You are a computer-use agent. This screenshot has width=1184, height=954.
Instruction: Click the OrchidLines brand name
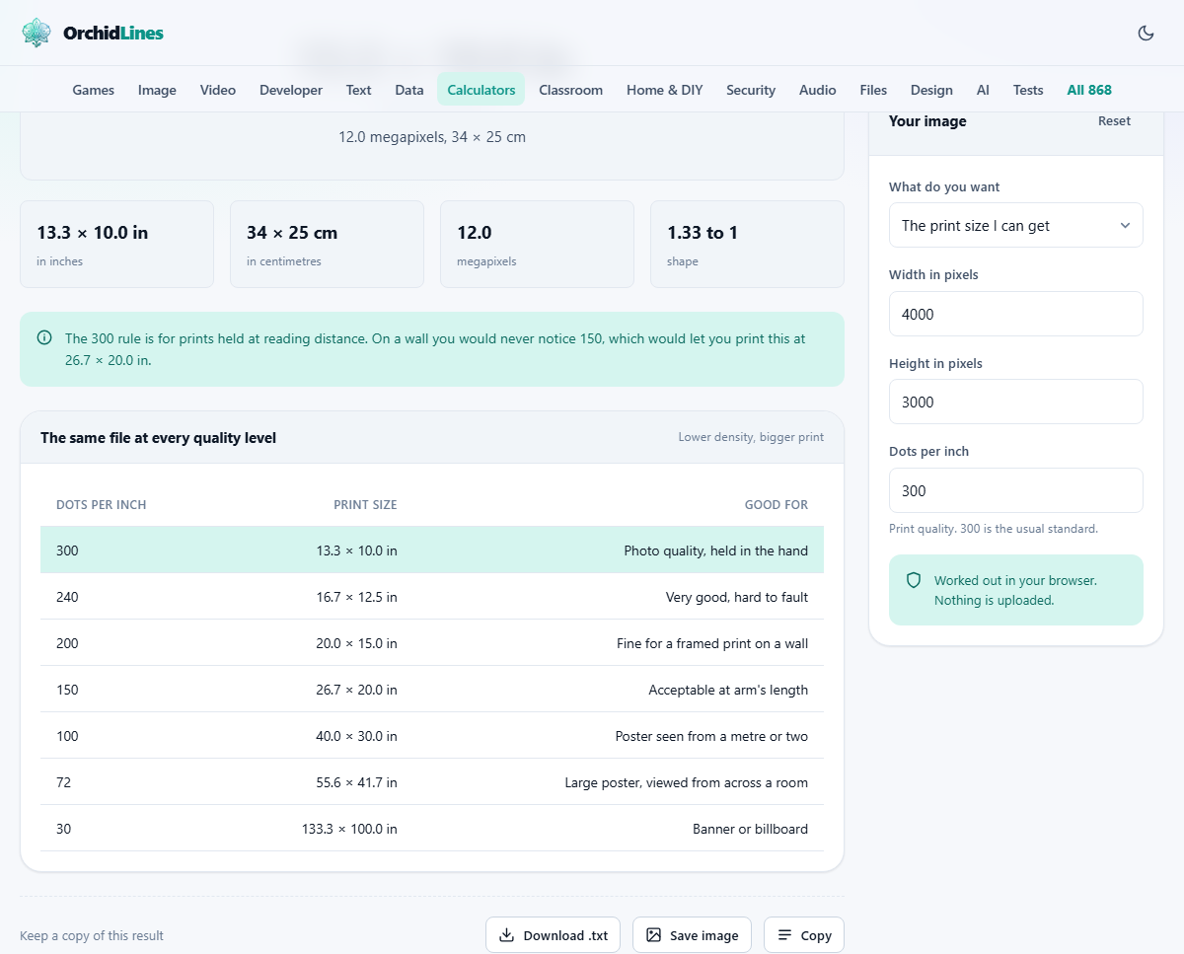coord(113,33)
